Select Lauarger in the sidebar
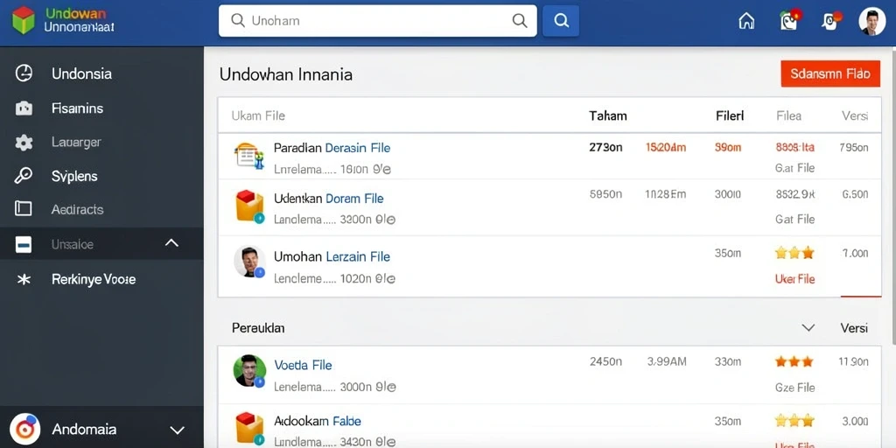Screen dimensions: 896x448 click(x=76, y=143)
